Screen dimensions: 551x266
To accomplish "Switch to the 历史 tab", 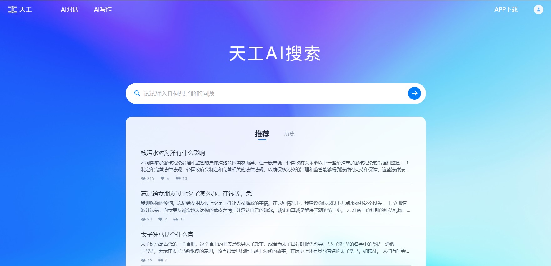I will click(289, 134).
